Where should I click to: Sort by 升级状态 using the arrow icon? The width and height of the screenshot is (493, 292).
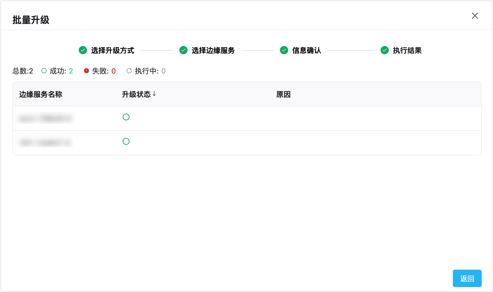154,94
